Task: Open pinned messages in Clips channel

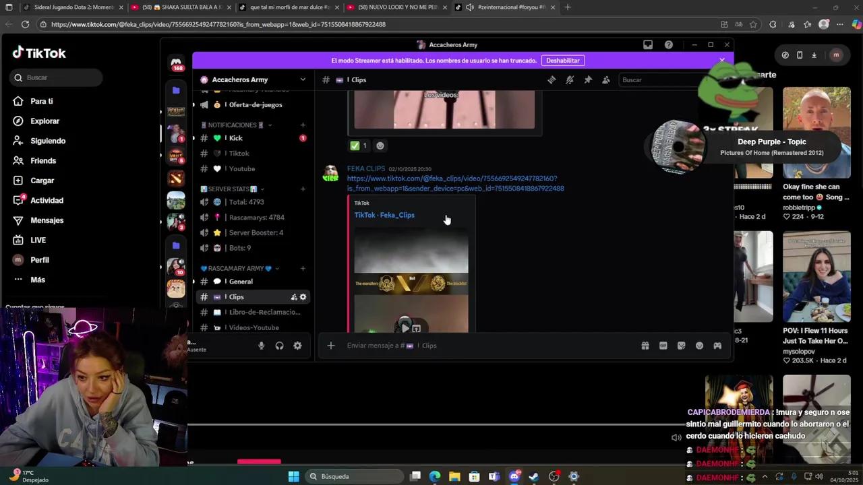Action: (588, 80)
